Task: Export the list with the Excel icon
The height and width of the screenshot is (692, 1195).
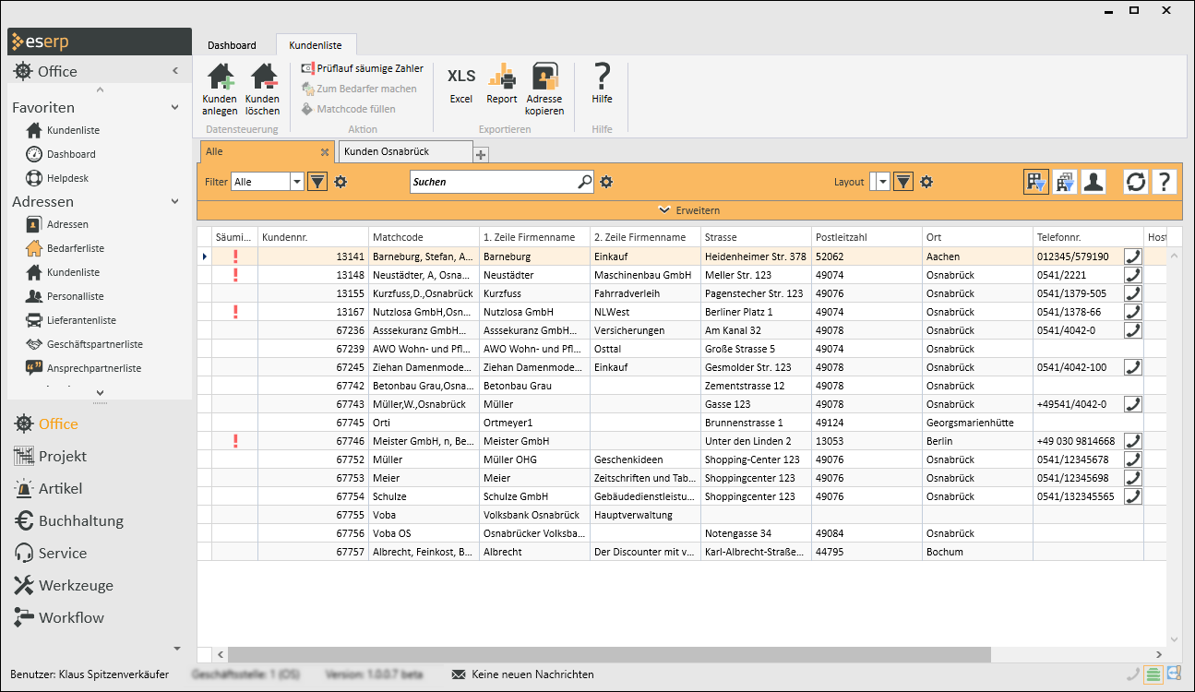Action: [460, 78]
